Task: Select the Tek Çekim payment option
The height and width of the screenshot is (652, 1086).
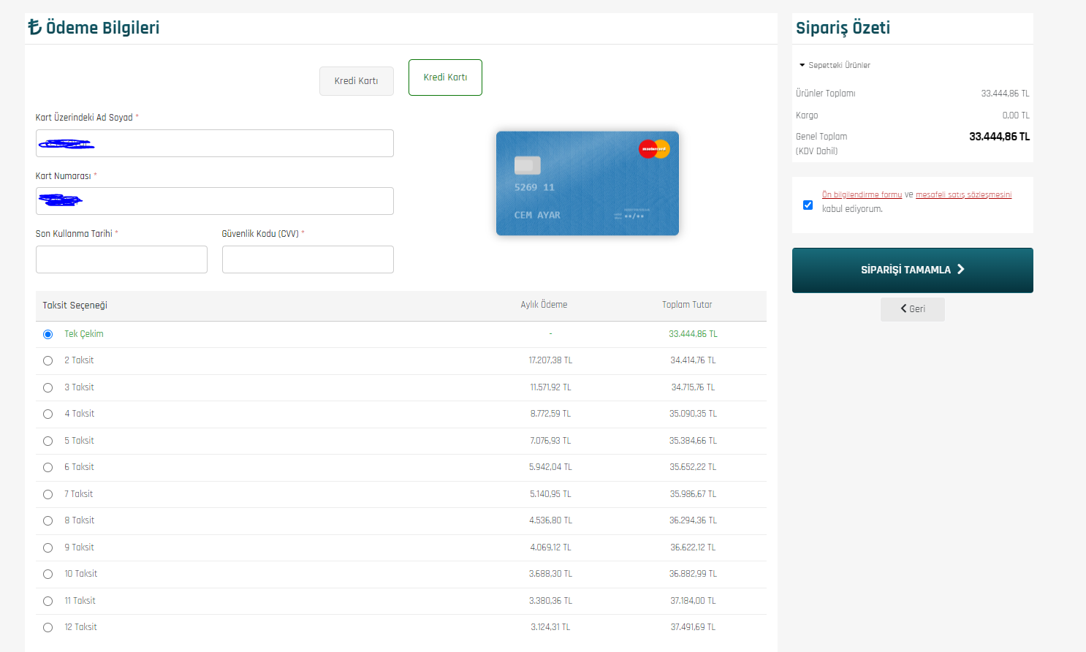Action: click(x=48, y=334)
